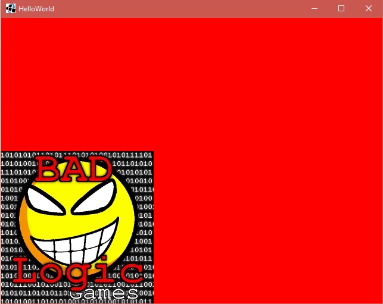Click the HelloWorld app icon in title bar
383x304 pixels.
click(x=11, y=8)
